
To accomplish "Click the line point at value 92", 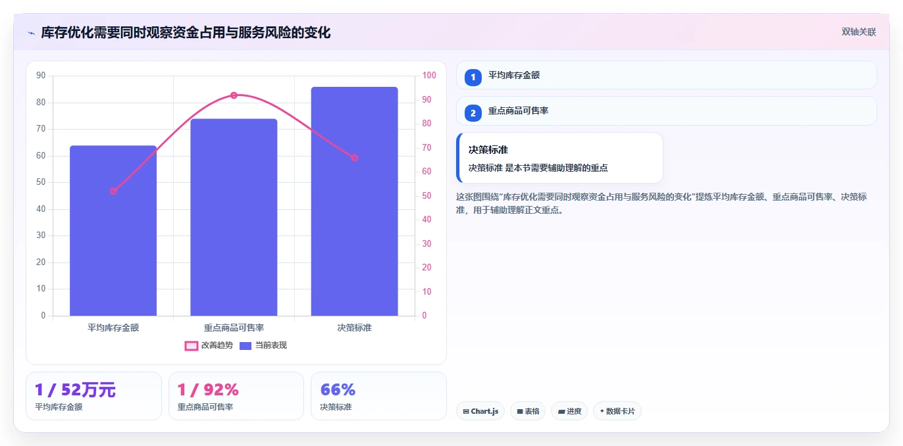I will (x=234, y=95).
